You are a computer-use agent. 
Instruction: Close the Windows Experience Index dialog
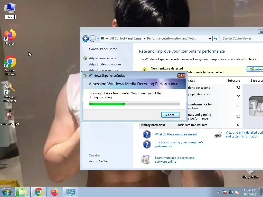point(181,76)
